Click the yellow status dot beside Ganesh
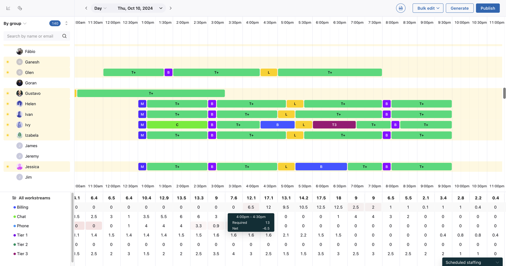Screen dimensions: 506x266 tap(8, 62)
